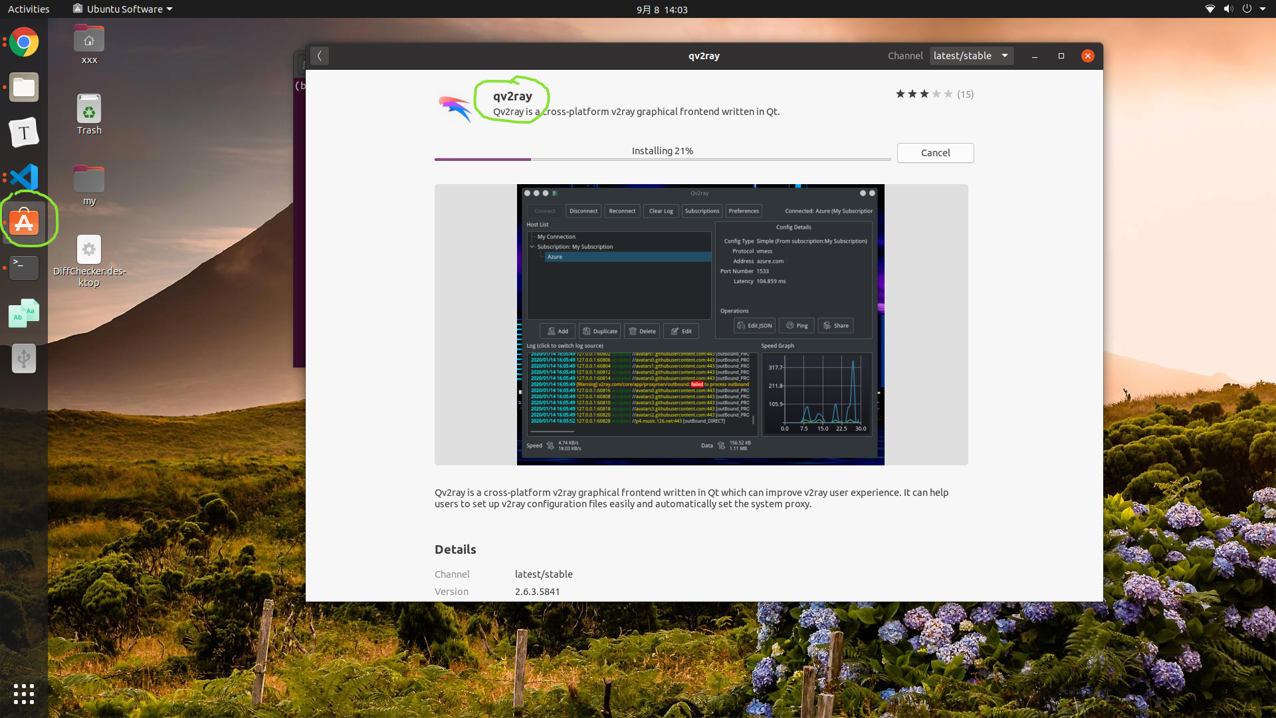Screen dimensions: 1276x718
Task: Open the Activities overview
Action: [28, 9]
